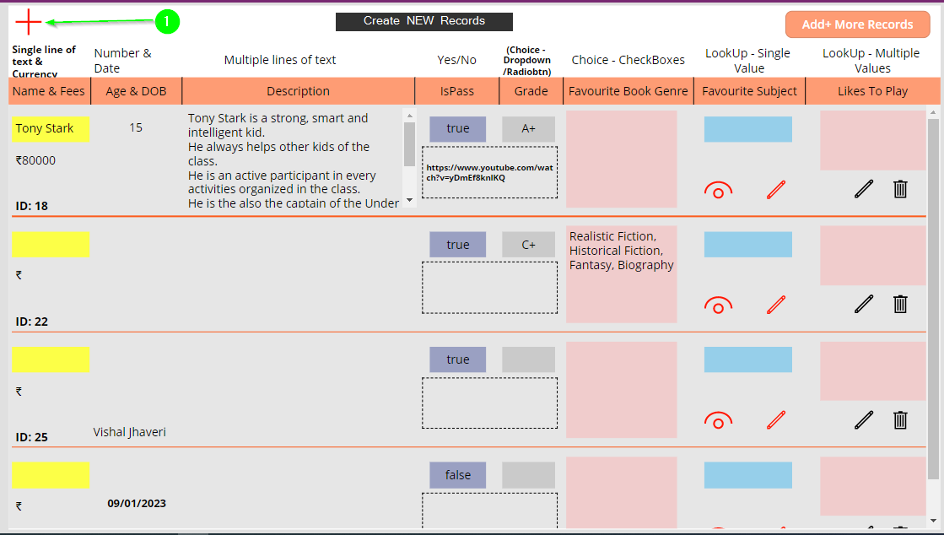Click the description scrollbar up arrow
The width and height of the screenshot is (944, 535).
(409, 115)
